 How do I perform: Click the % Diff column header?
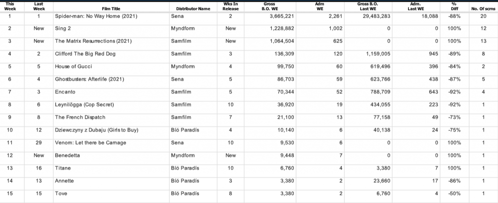point(455,5)
